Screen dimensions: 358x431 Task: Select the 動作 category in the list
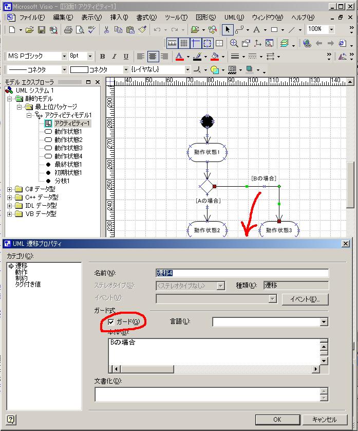point(21,272)
